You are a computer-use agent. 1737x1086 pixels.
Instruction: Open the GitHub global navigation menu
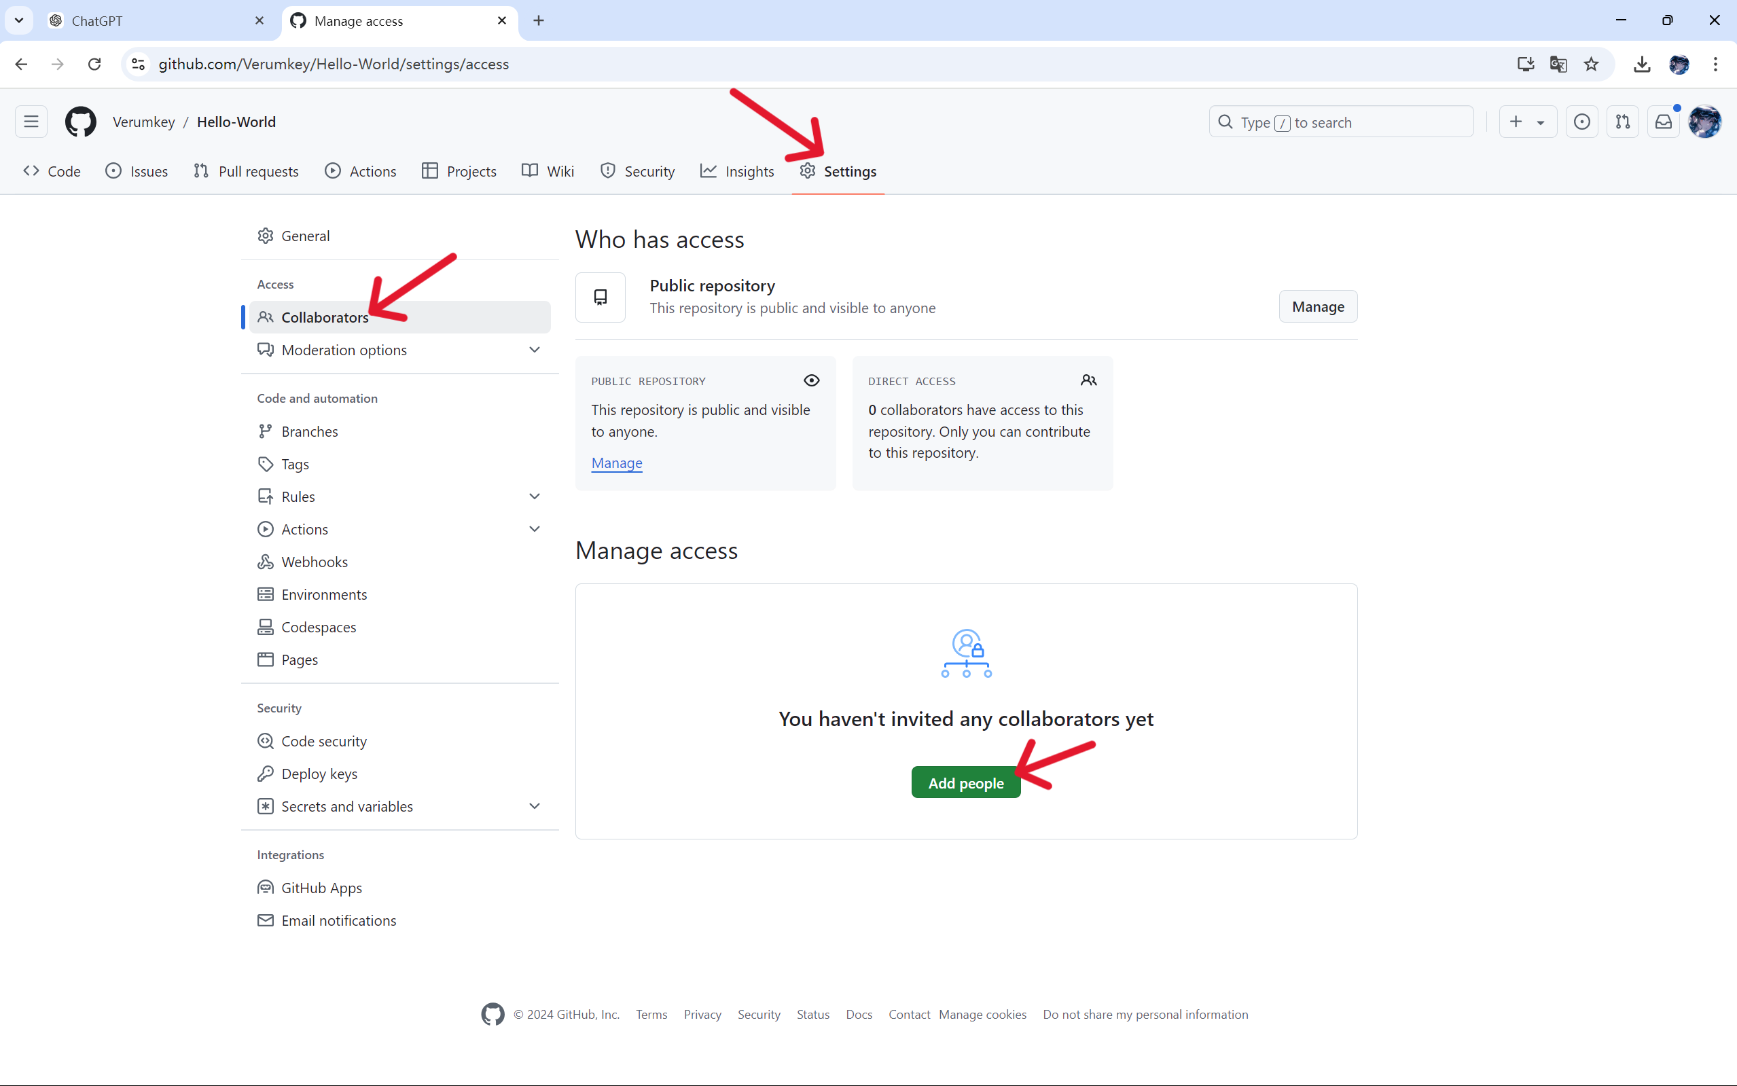click(31, 122)
